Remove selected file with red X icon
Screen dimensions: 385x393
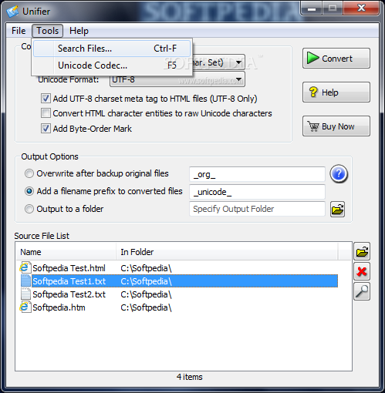coord(362,271)
